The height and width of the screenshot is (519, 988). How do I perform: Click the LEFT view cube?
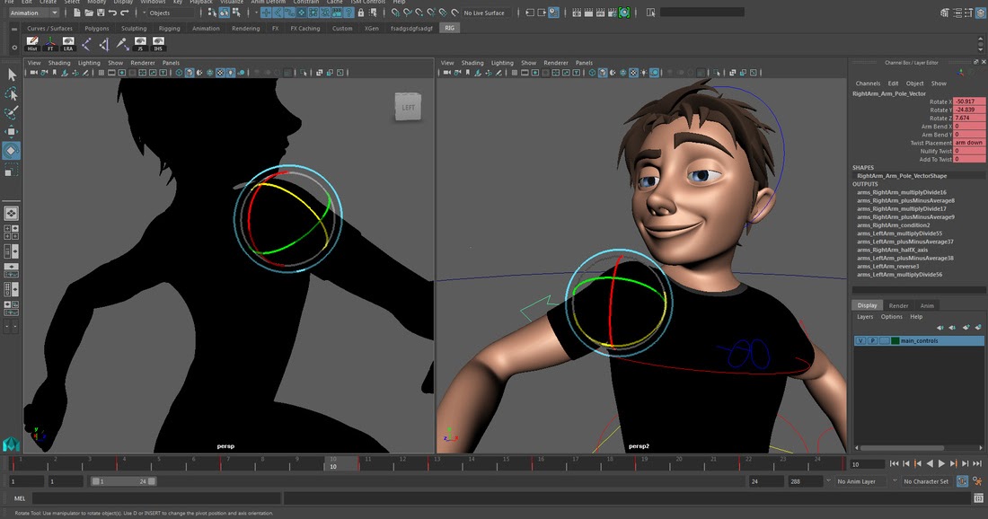point(409,107)
